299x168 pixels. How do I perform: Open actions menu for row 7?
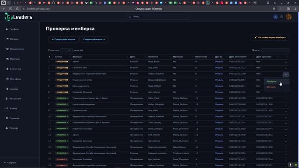285,98
